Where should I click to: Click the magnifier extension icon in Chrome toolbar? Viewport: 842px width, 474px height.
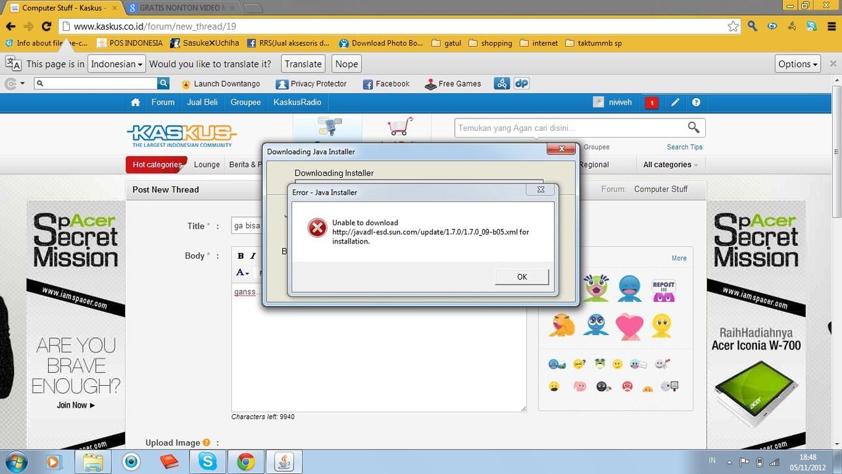pyautogui.click(x=753, y=26)
